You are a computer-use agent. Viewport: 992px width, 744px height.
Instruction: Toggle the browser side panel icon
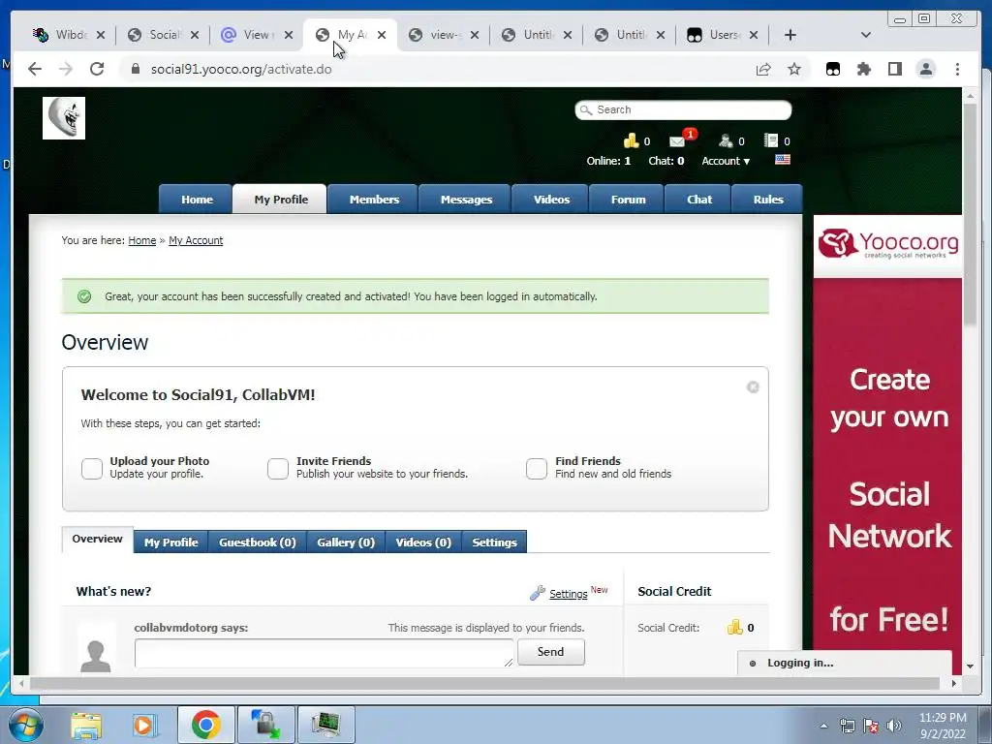coord(894,69)
